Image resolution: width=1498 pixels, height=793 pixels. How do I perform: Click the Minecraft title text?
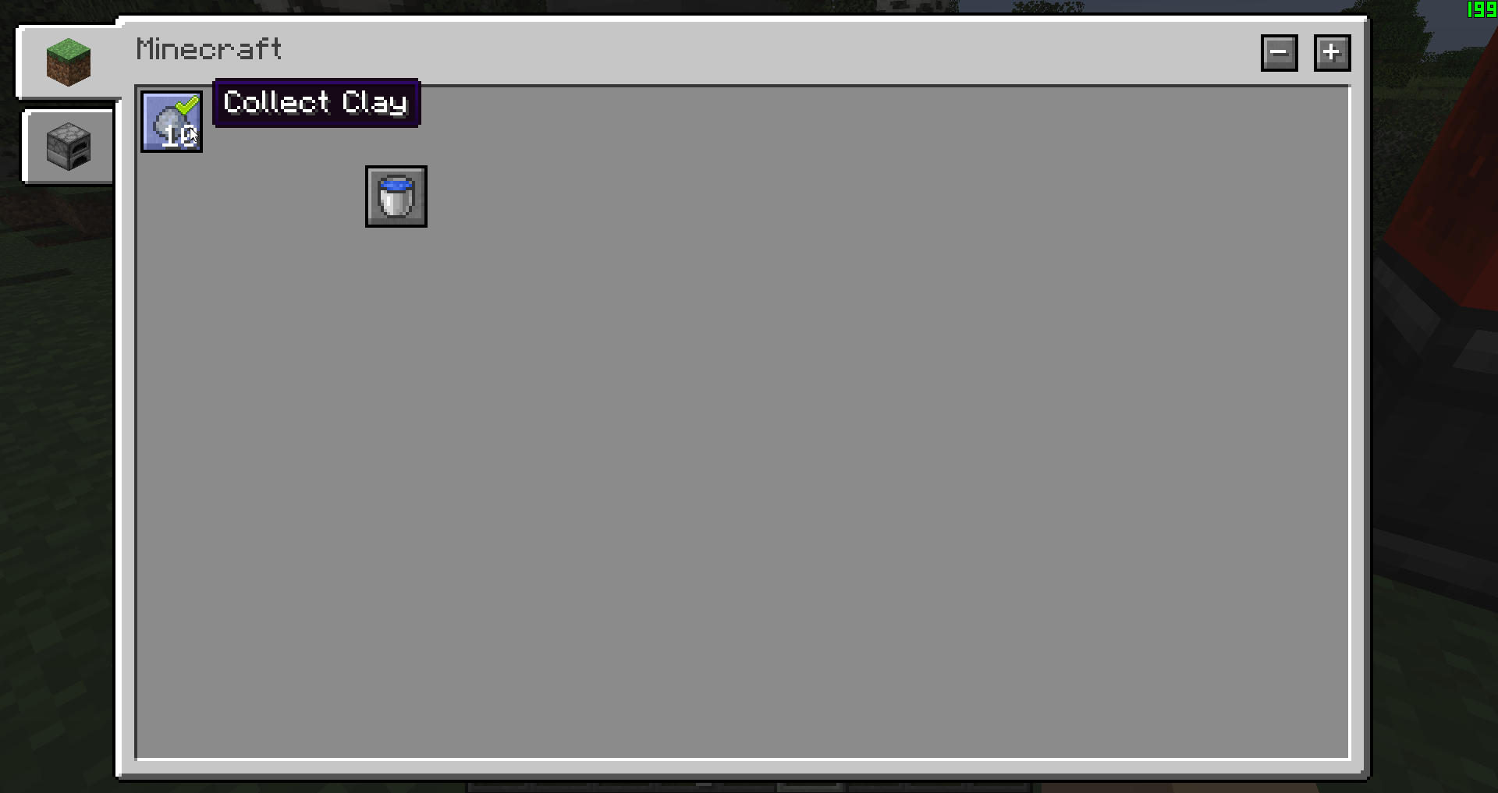pos(209,49)
